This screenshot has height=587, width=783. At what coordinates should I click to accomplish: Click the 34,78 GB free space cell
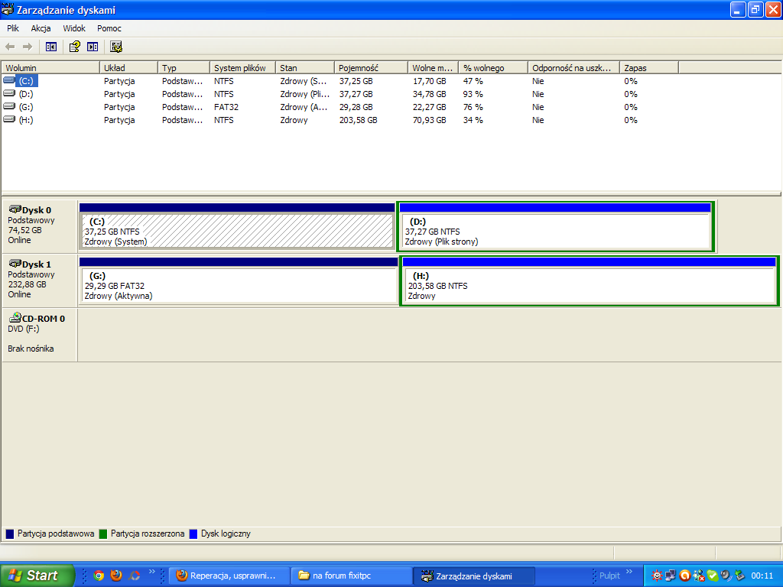[x=430, y=94]
